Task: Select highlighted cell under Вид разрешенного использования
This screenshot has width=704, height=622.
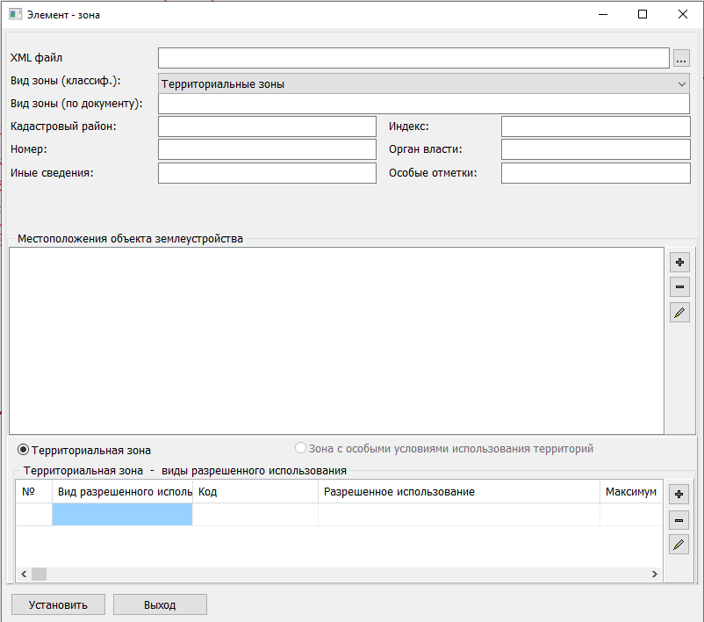Action: coord(122,515)
